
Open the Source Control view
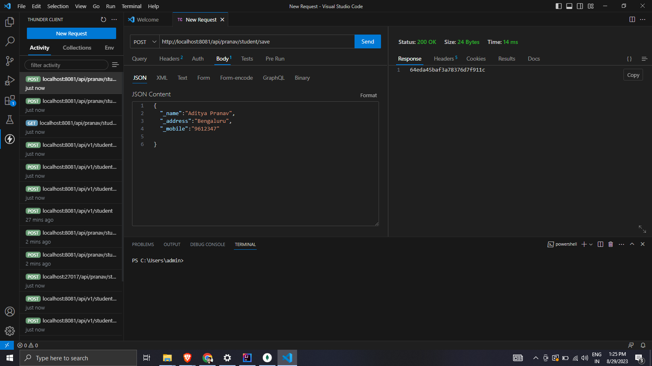point(9,61)
